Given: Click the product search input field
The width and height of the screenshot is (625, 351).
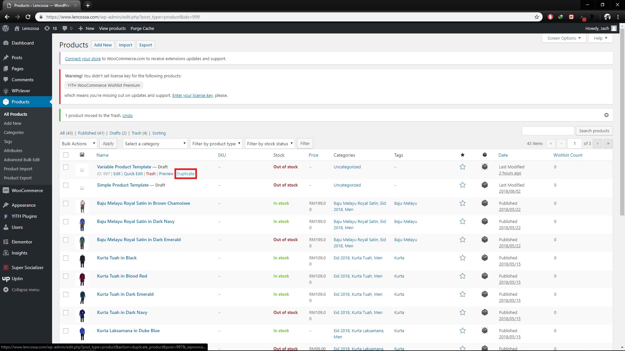Looking at the screenshot, I should pyautogui.click(x=548, y=131).
